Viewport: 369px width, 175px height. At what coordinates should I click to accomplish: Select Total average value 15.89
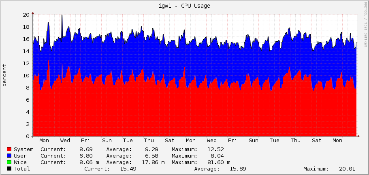point(238,169)
